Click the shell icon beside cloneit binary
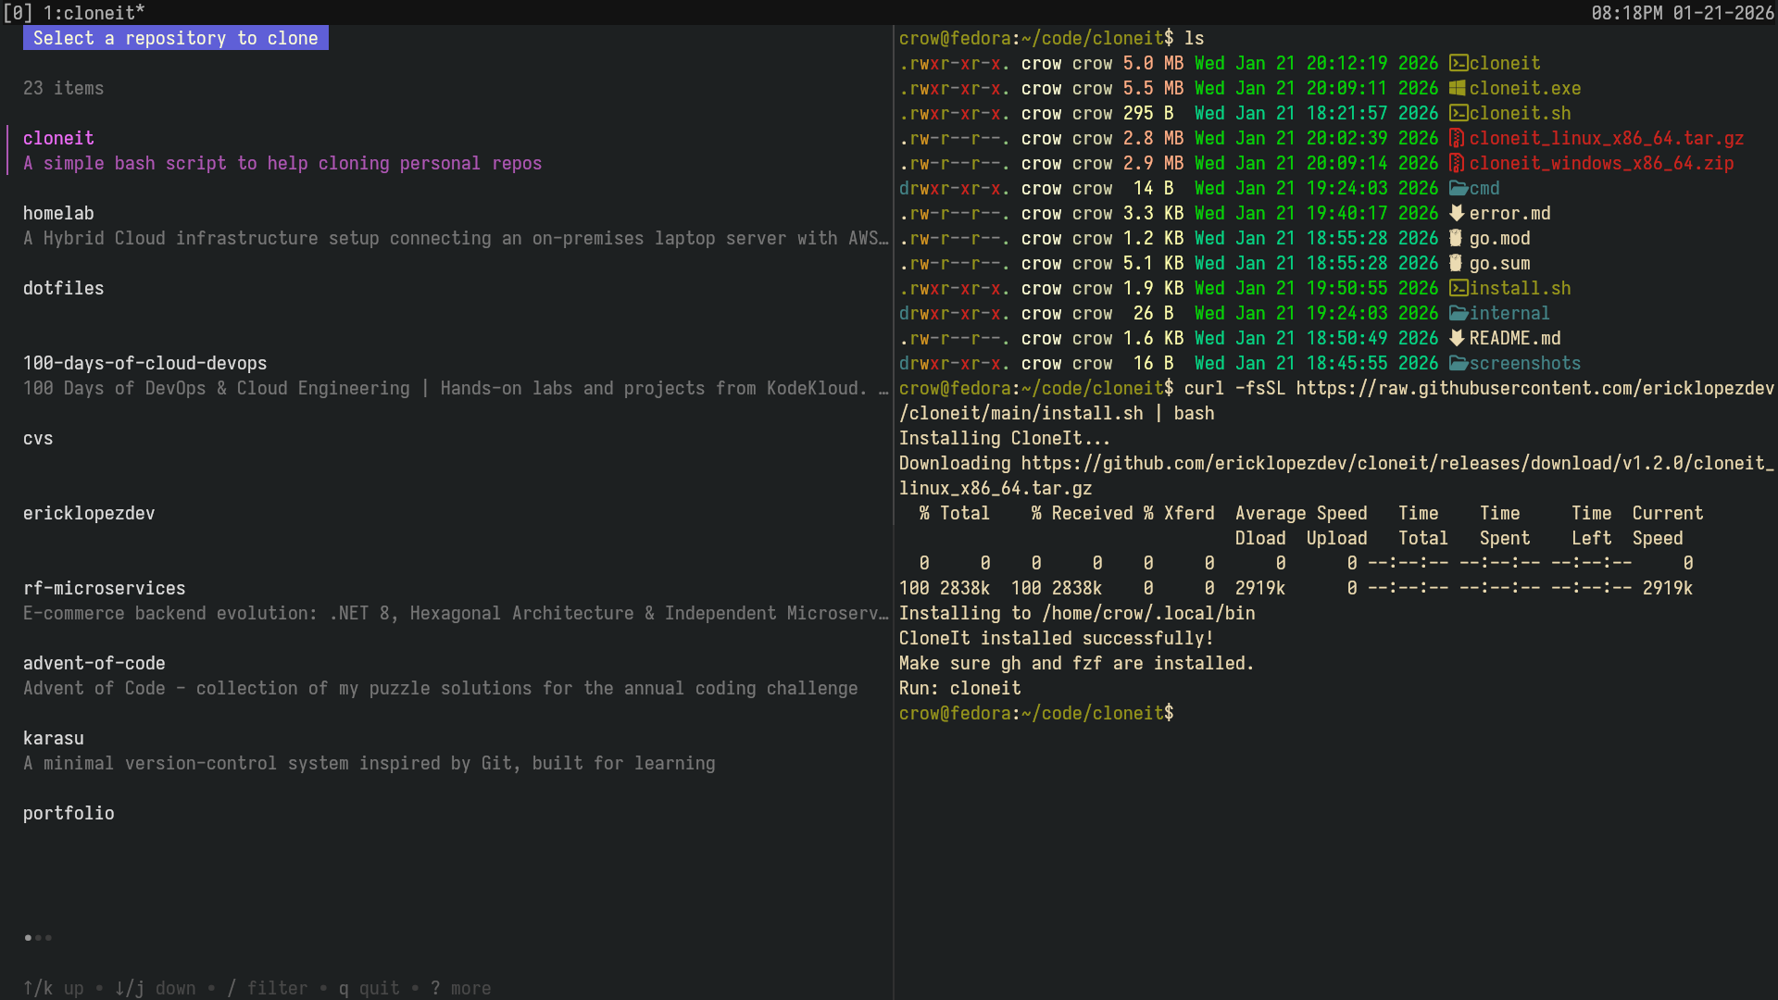1778x1000 pixels. click(x=1458, y=63)
